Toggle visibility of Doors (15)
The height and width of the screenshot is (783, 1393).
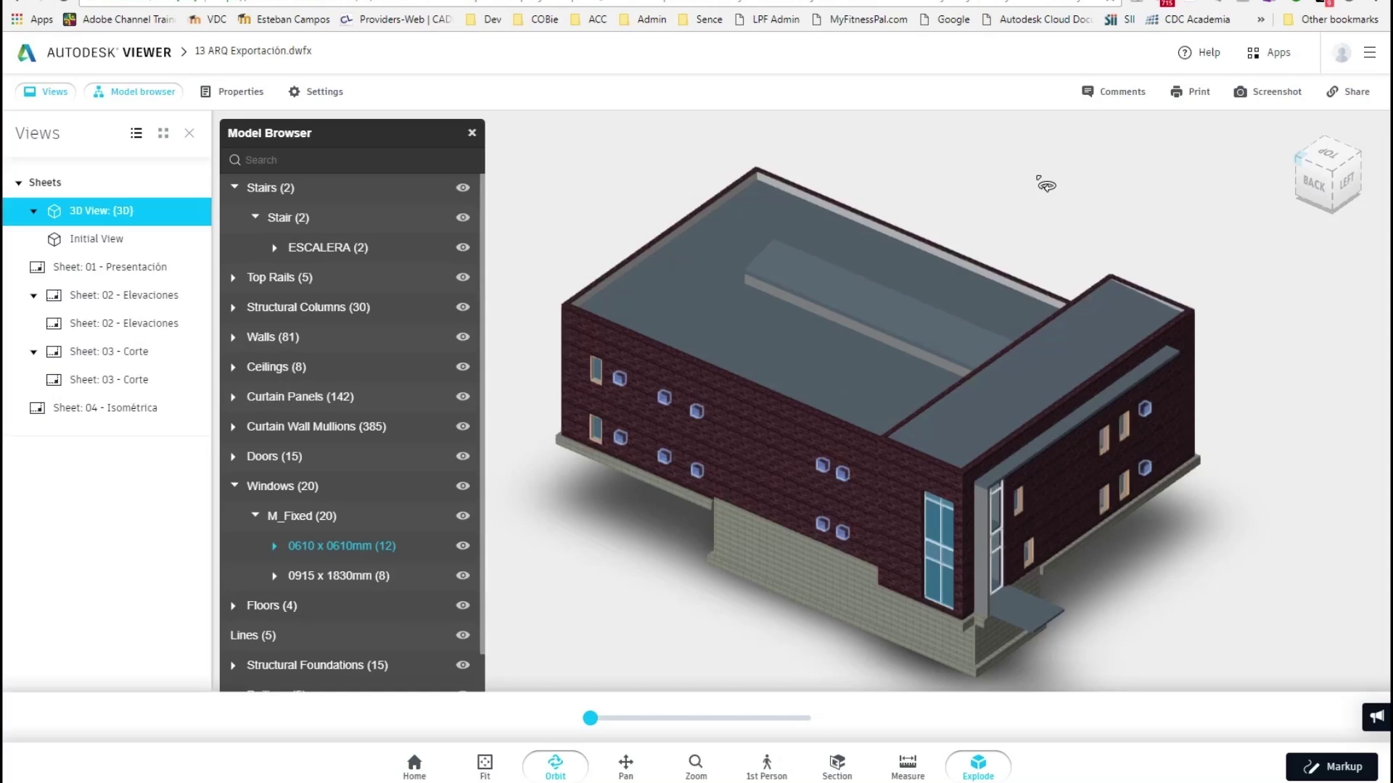[x=463, y=457]
